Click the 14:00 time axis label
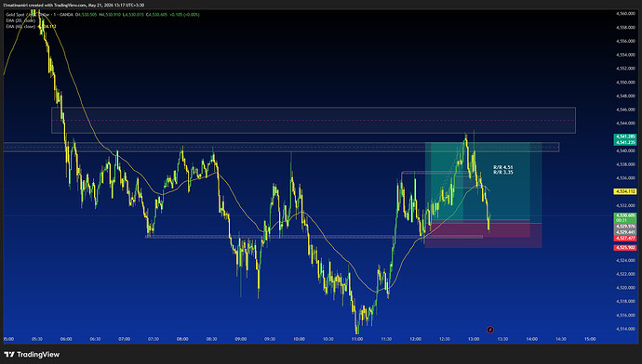This screenshot has width=642, height=364. pos(532,339)
